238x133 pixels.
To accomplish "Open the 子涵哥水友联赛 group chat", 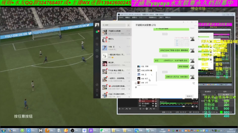I will [116, 32].
